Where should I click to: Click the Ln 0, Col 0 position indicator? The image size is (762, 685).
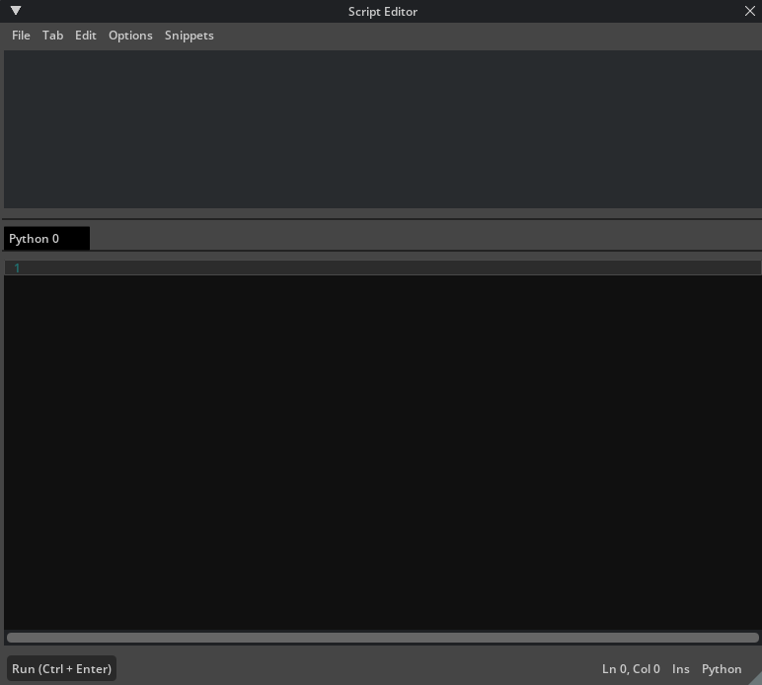pyautogui.click(x=631, y=669)
